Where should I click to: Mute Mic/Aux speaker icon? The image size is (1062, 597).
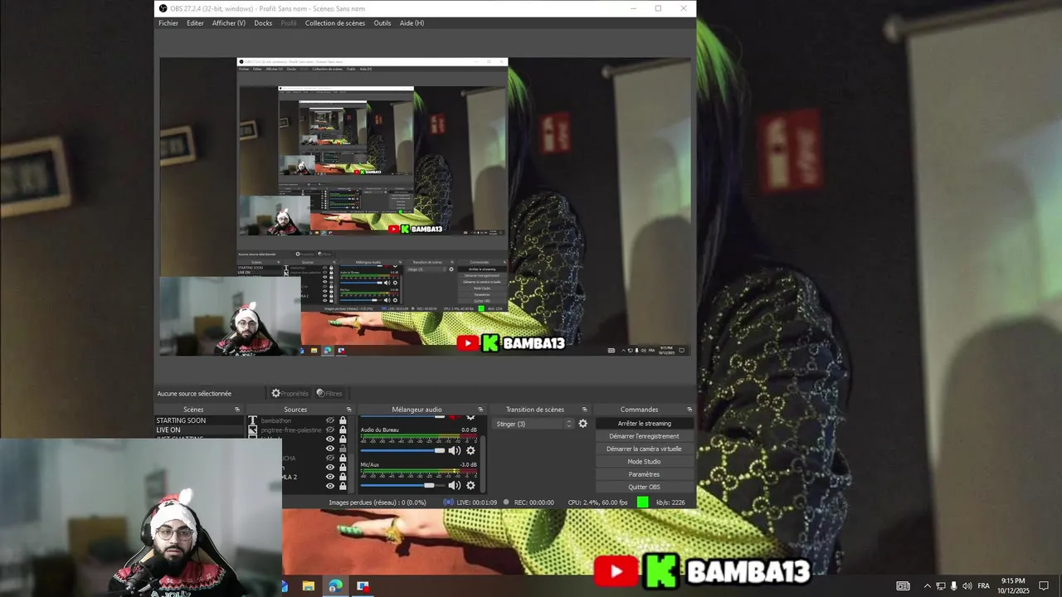(x=454, y=485)
